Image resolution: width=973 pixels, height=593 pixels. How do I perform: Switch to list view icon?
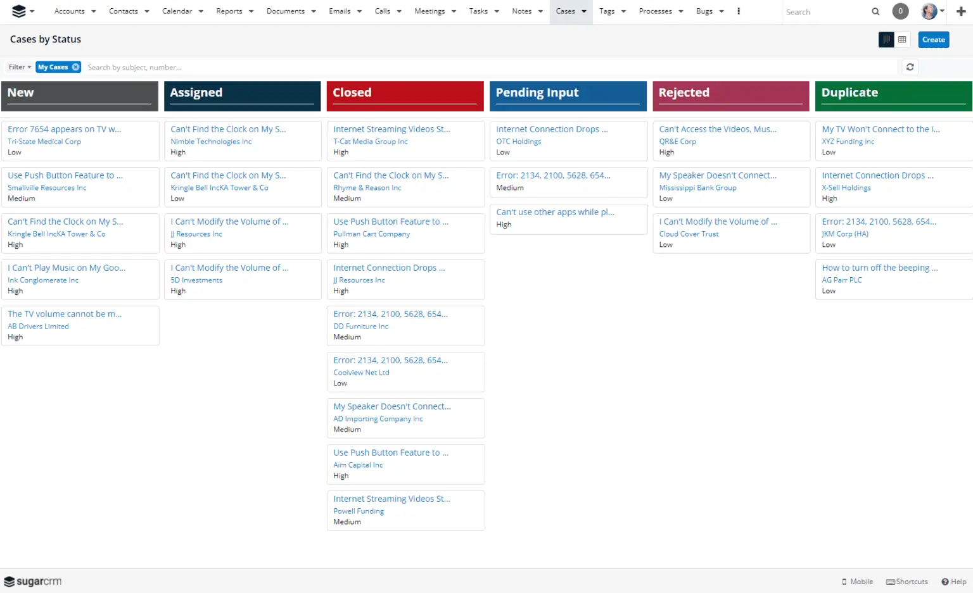point(902,39)
